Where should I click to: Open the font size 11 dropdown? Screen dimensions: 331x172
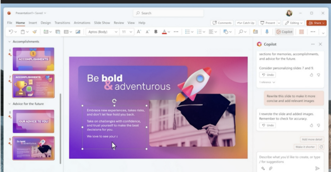(127, 32)
